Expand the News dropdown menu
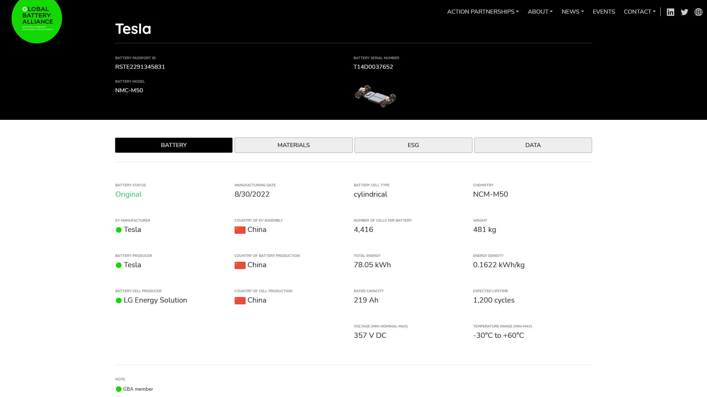 (573, 12)
